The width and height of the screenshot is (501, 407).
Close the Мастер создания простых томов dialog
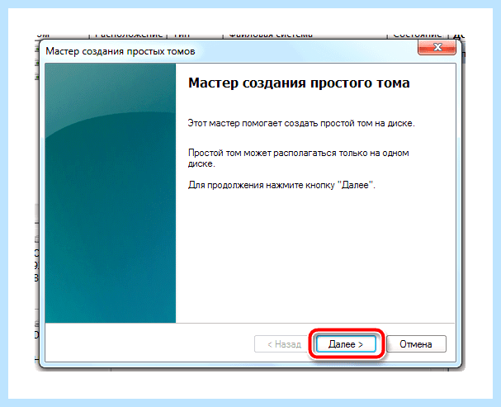coord(437,48)
